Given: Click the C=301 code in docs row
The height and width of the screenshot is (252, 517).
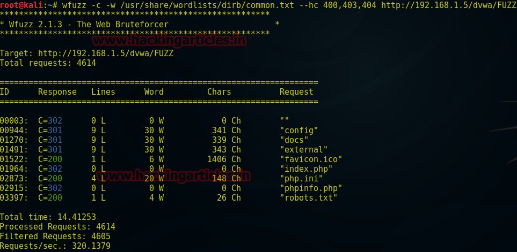Looking at the screenshot, I should (50, 140).
